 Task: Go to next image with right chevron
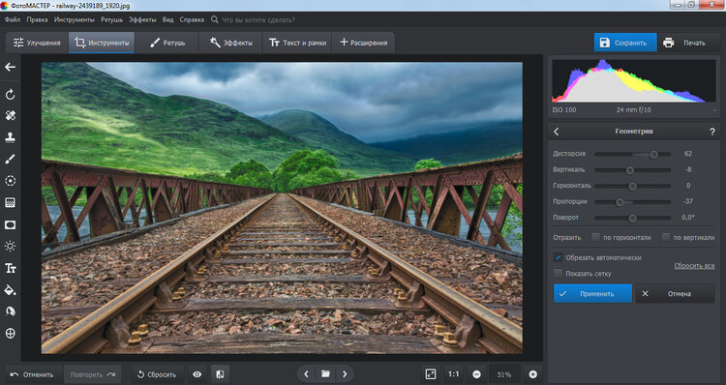click(x=345, y=374)
